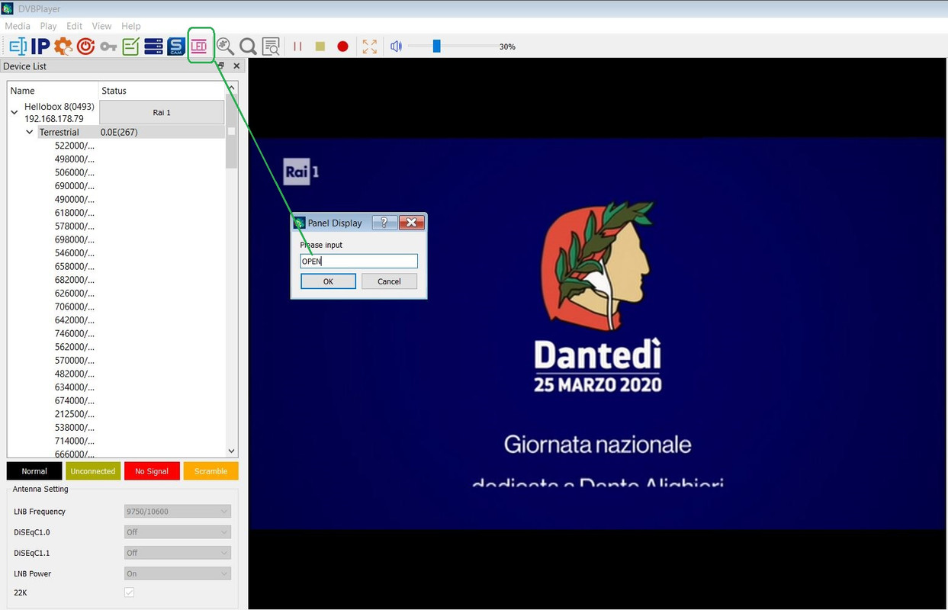Select the 212500/... frequency entry
The width and height of the screenshot is (948, 610).
[x=75, y=414]
